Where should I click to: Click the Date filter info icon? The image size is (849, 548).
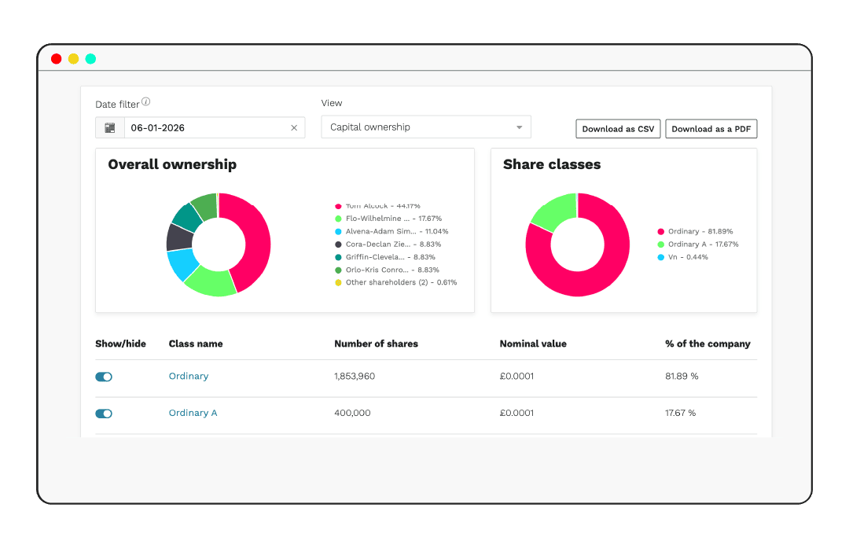tap(148, 101)
